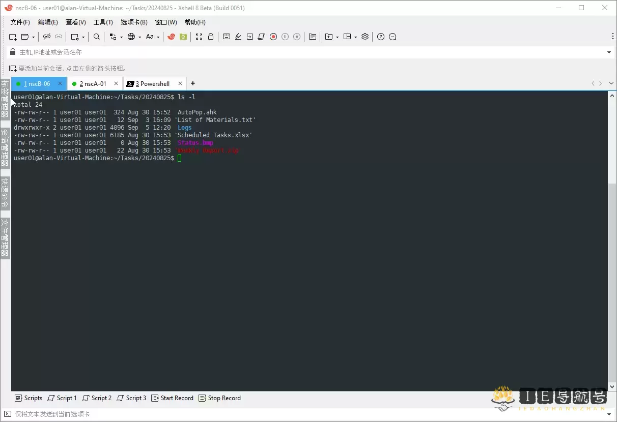Image resolution: width=617 pixels, height=422 pixels.
Task: Click the color scheme icon
Action: pyautogui.click(x=113, y=37)
